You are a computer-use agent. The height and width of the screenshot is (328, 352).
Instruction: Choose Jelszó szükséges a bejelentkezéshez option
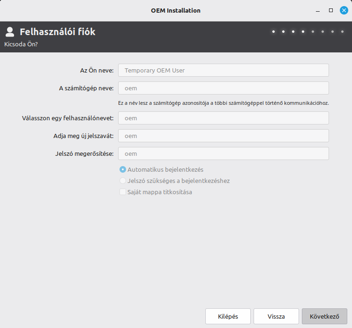tap(123, 181)
